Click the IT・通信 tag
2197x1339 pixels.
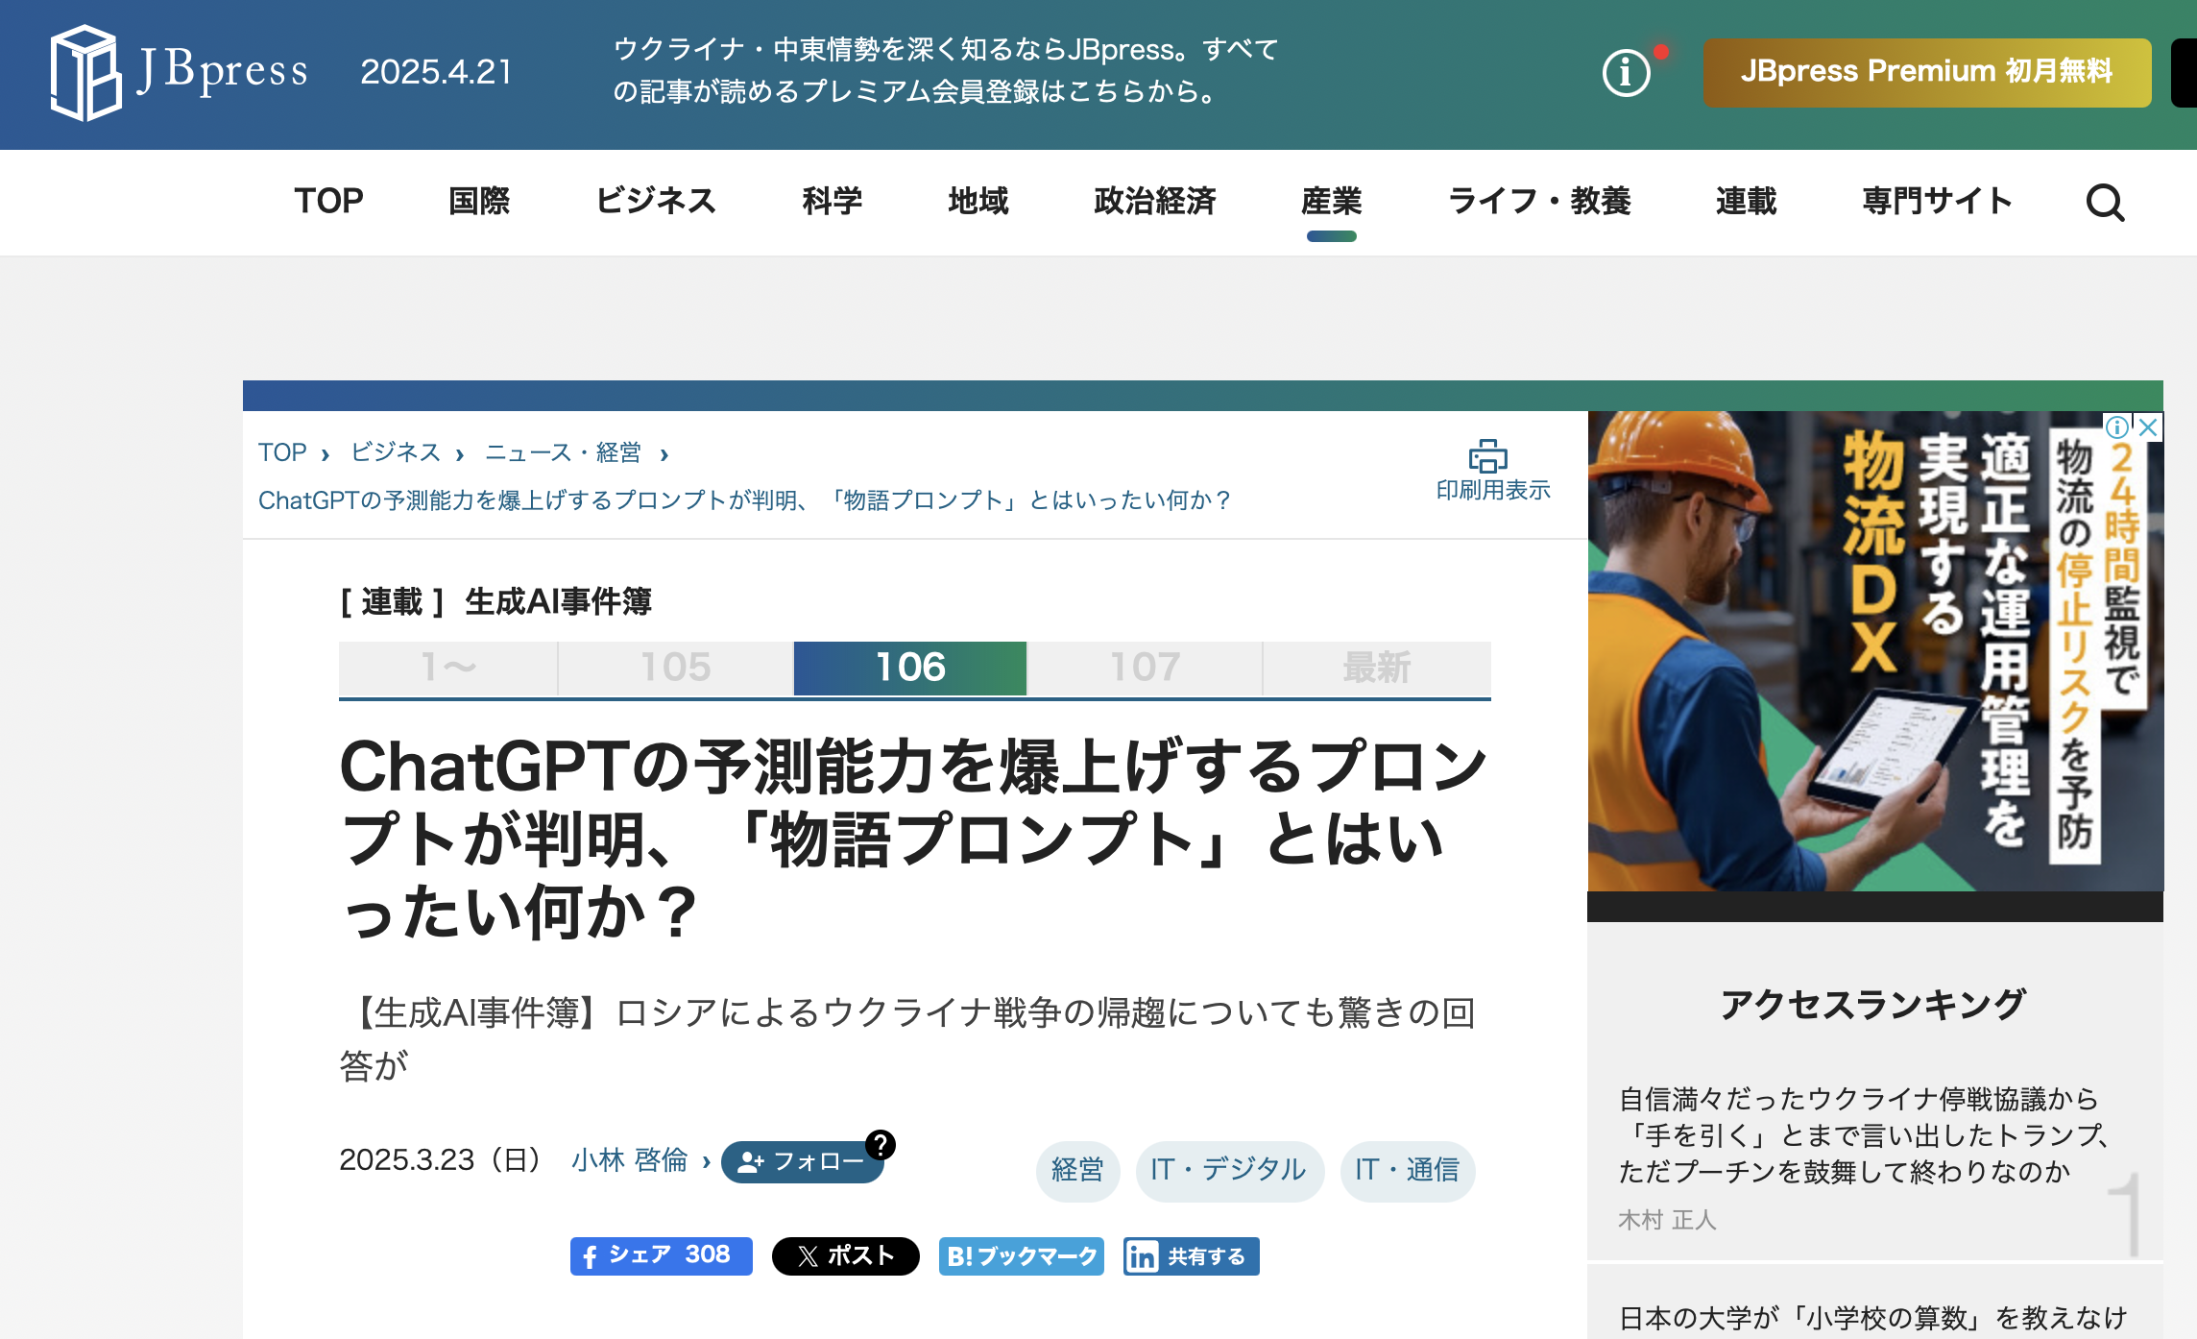point(1408,1170)
